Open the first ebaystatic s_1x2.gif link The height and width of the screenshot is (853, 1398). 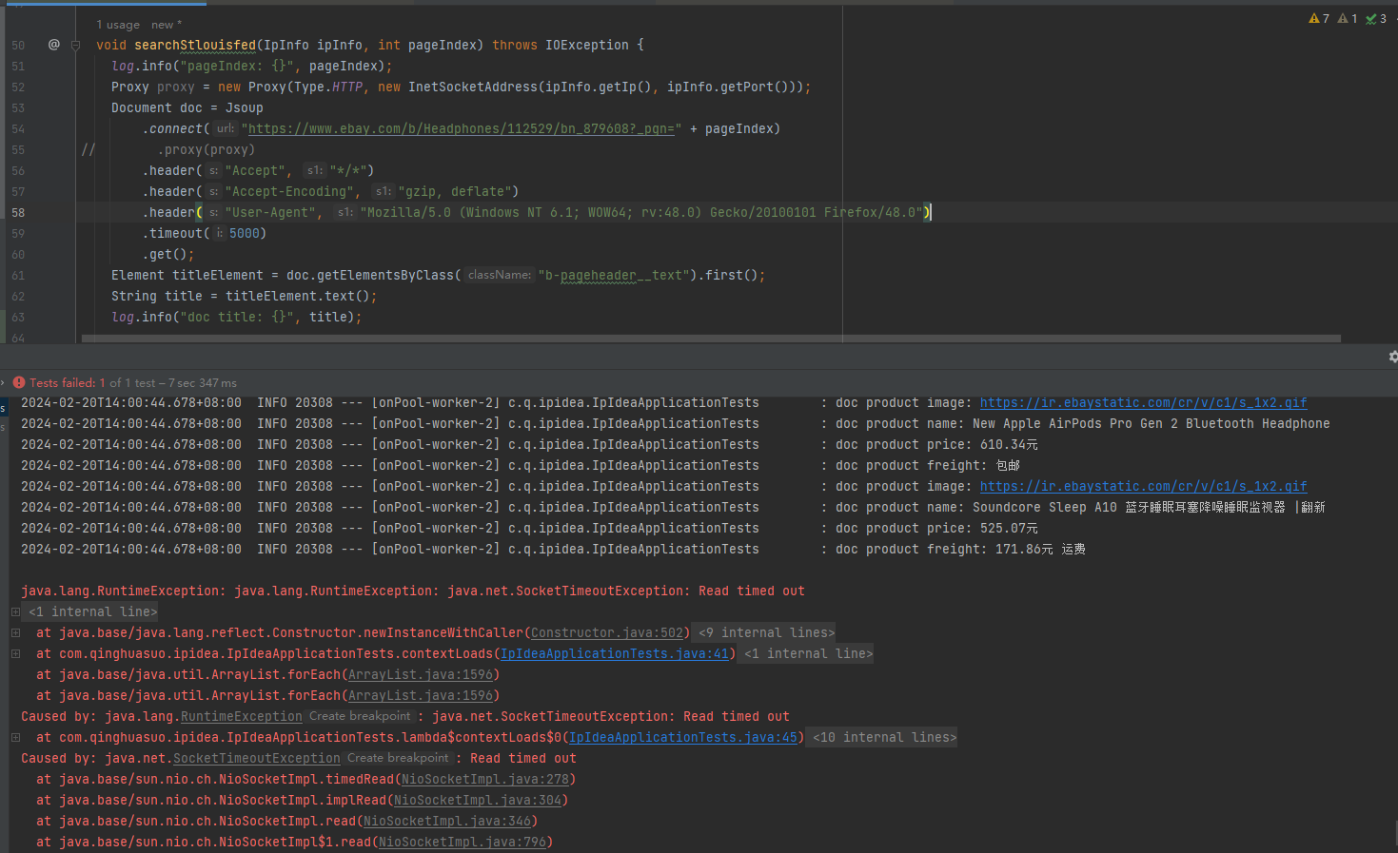tap(1143, 402)
